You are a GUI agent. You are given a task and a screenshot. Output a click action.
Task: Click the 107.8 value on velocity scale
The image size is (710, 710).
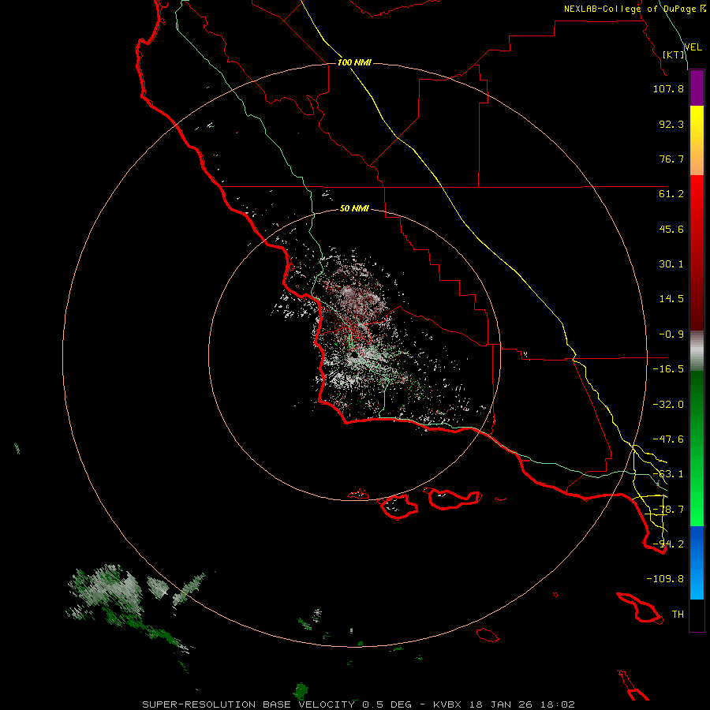[668, 88]
